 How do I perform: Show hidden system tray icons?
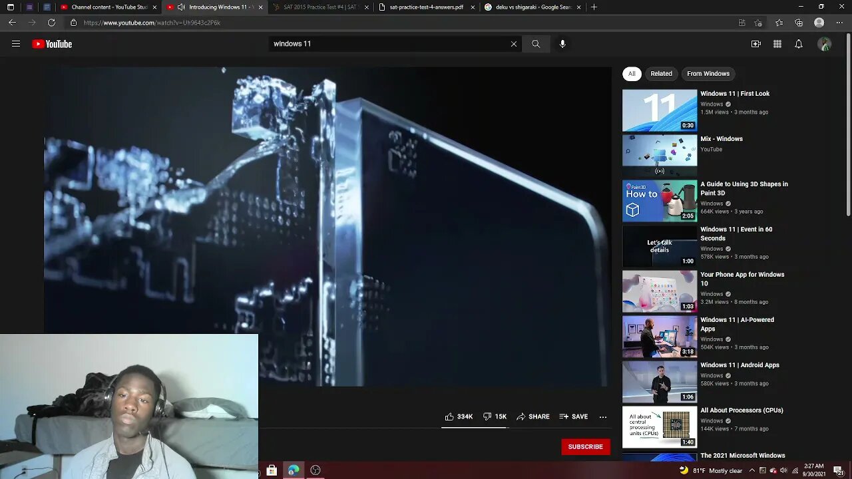(x=752, y=470)
